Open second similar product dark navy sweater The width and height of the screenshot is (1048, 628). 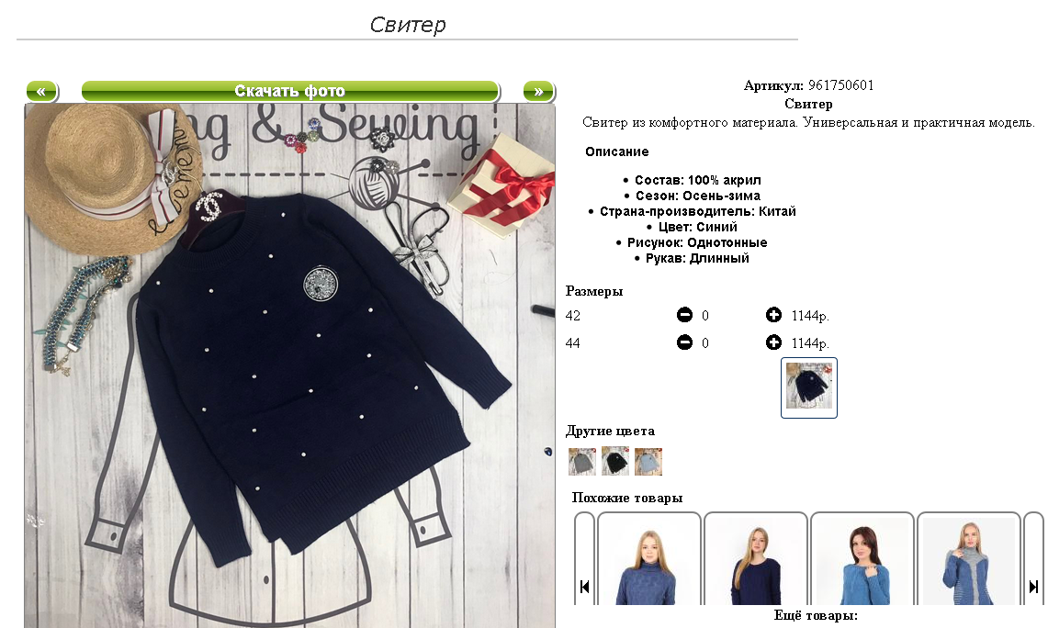point(756,560)
